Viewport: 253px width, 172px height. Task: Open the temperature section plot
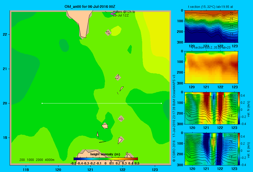click(211, 26)
